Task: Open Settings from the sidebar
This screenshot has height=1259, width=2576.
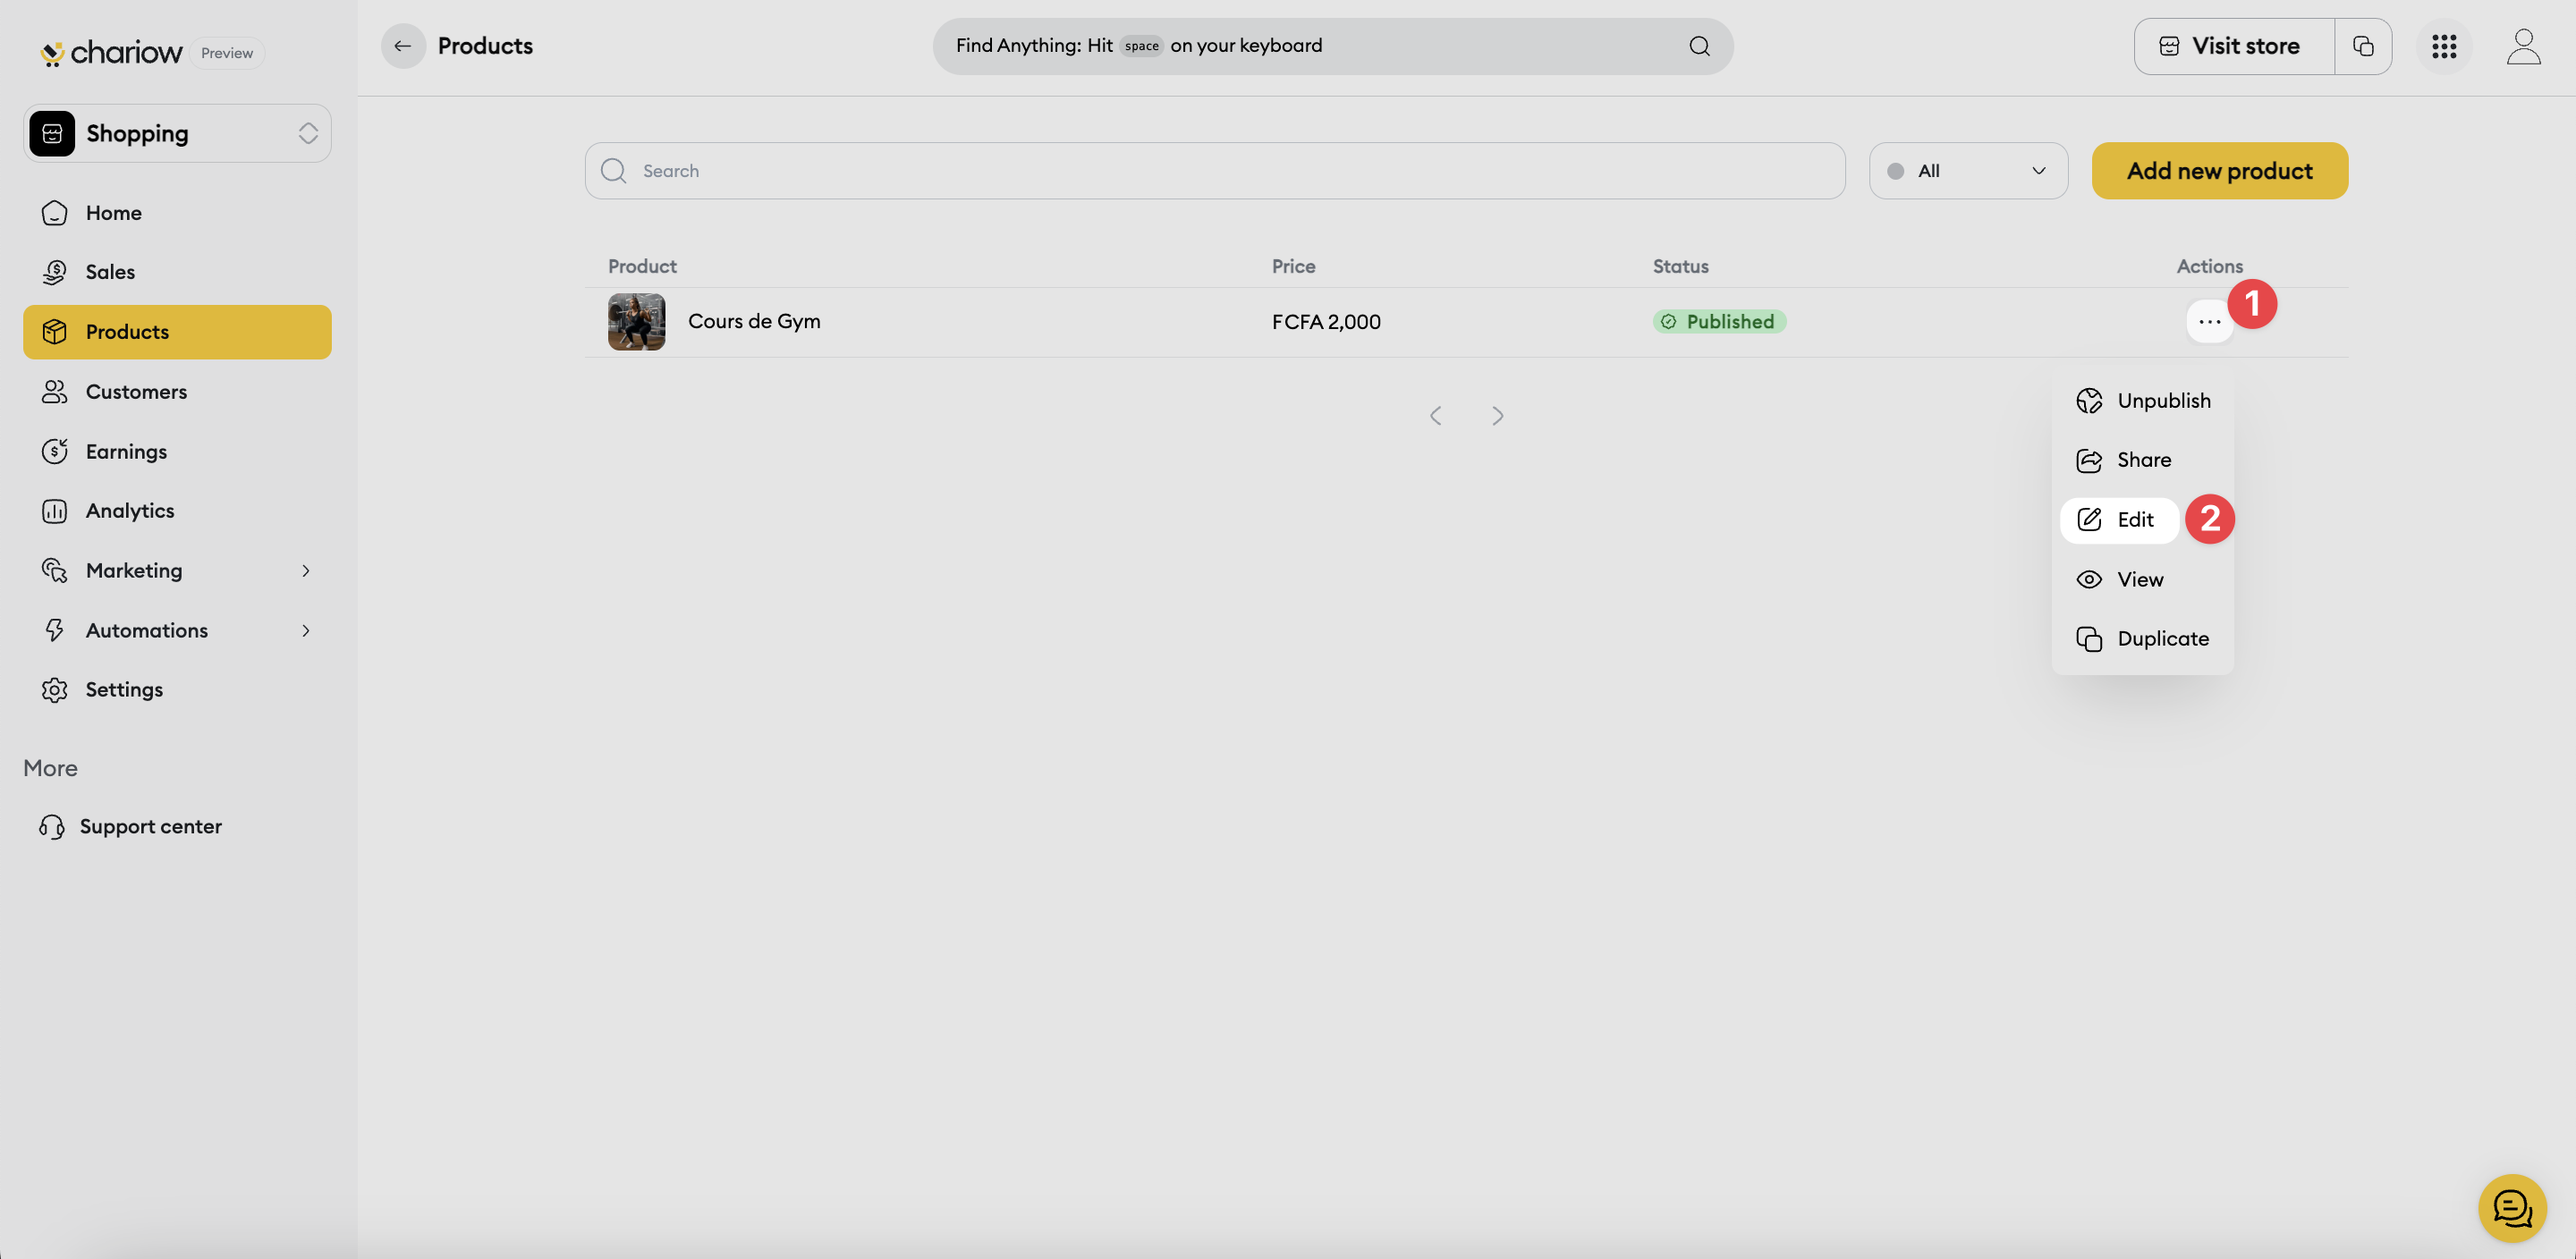Action: [x=177, y=690]
